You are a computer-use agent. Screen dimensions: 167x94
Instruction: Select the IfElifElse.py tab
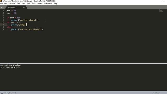[16, 8]
